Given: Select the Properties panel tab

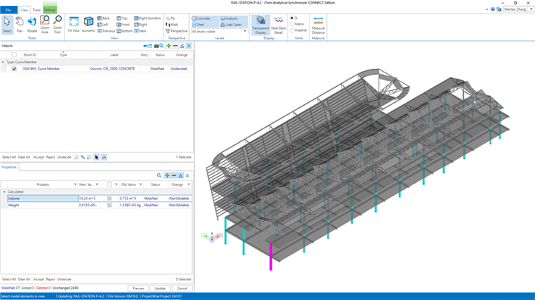Looking at the screenshot, I should pos(9,167).
